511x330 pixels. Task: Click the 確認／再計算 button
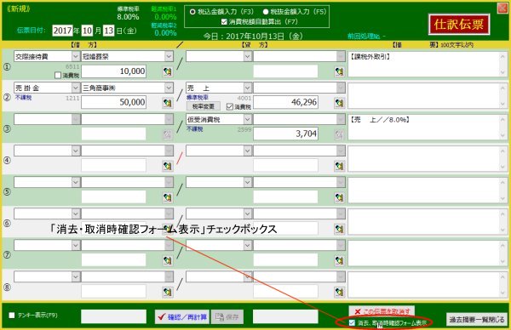click(x=182, y=316)
